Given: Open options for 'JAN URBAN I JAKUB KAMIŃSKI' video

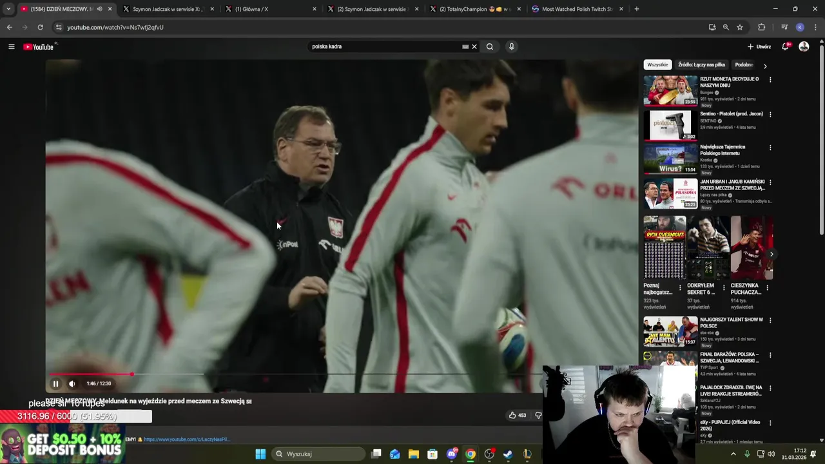Looking at the screenshot, I should tap(770, 182).
